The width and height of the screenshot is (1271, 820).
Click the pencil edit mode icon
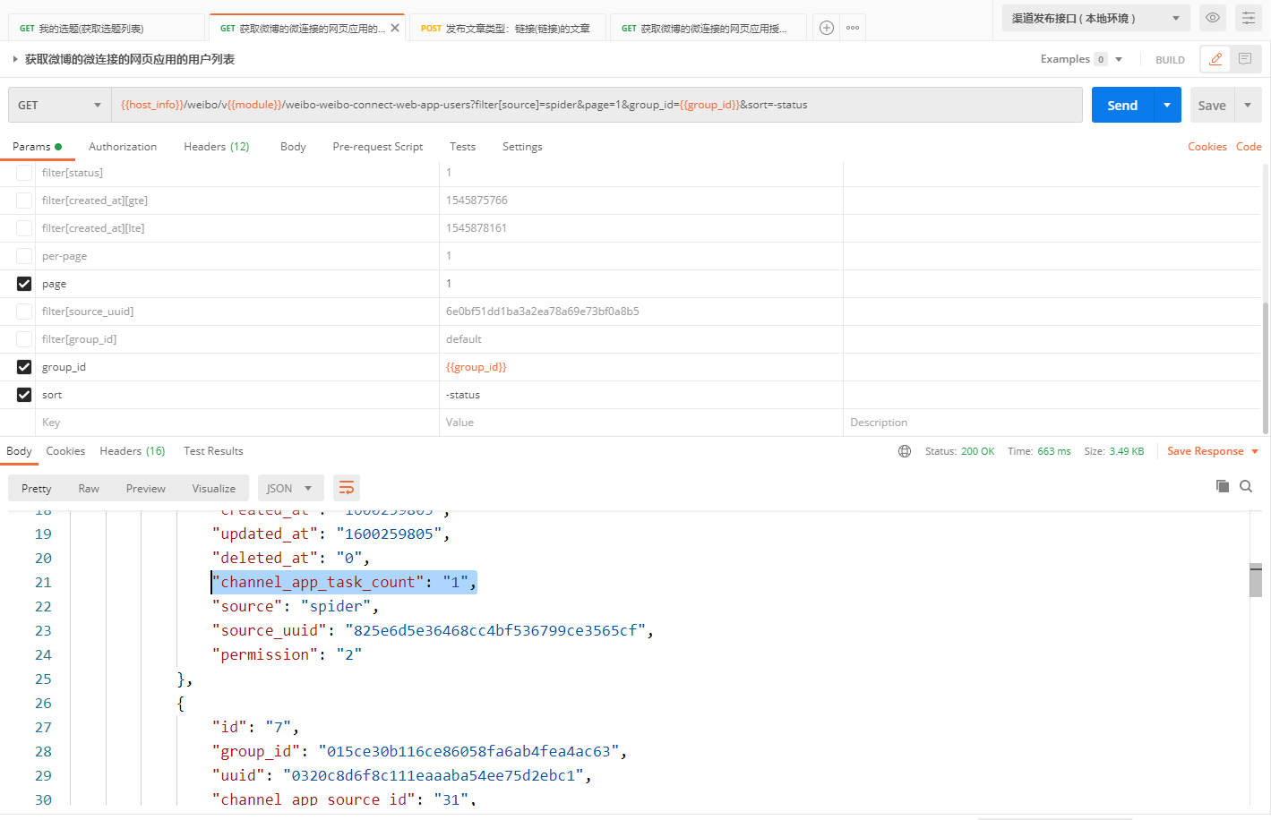point(1215,59)
